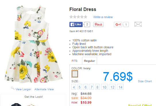
Task: Email this item with the envelope icon
Action: [138, 24]
